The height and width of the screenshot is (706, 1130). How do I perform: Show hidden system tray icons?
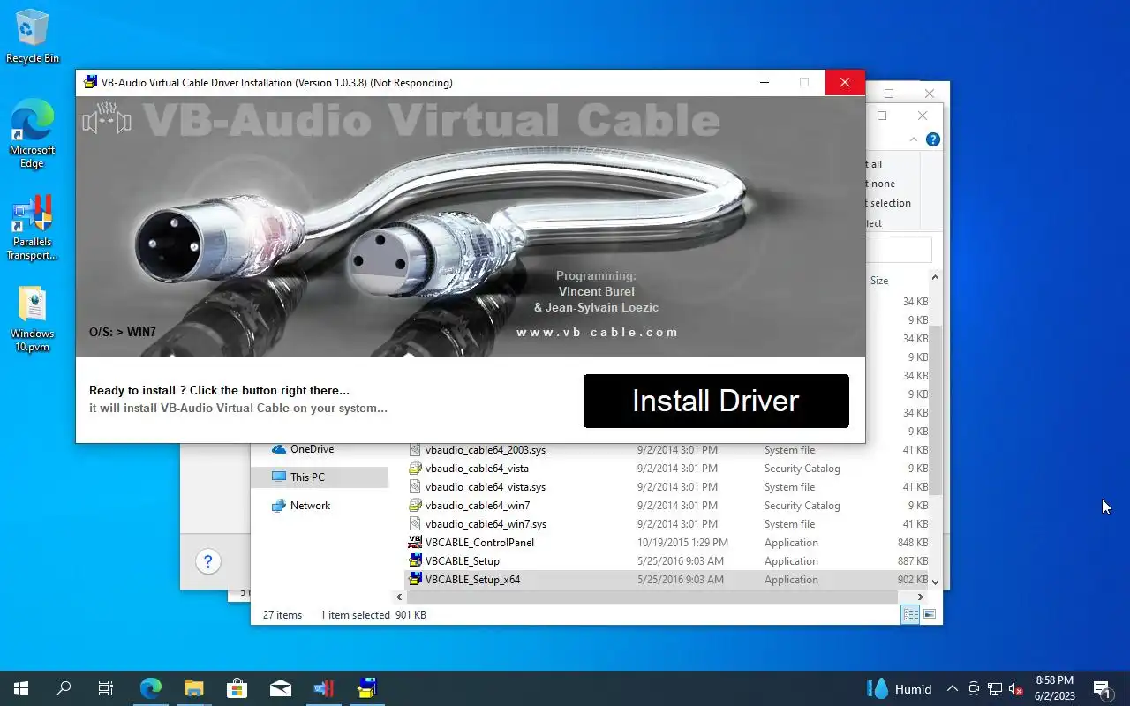(x=953, y=689)
